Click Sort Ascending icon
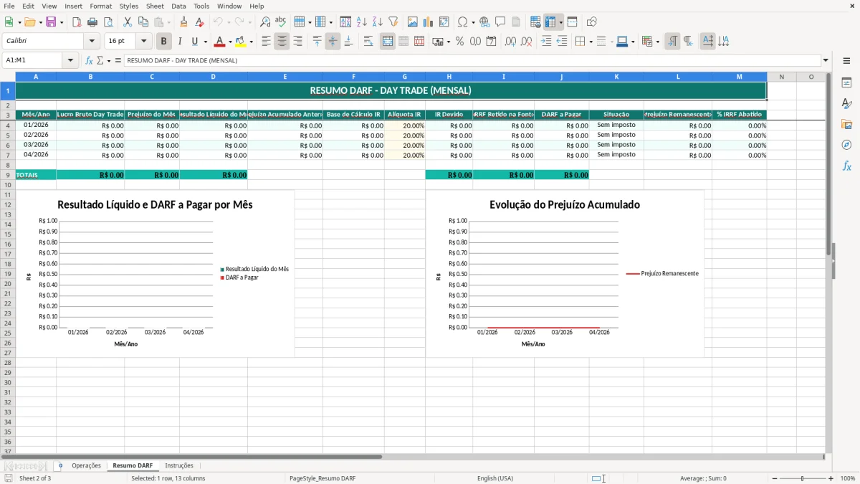Viewport: 860px width, 484px height. tap(362, 22)
